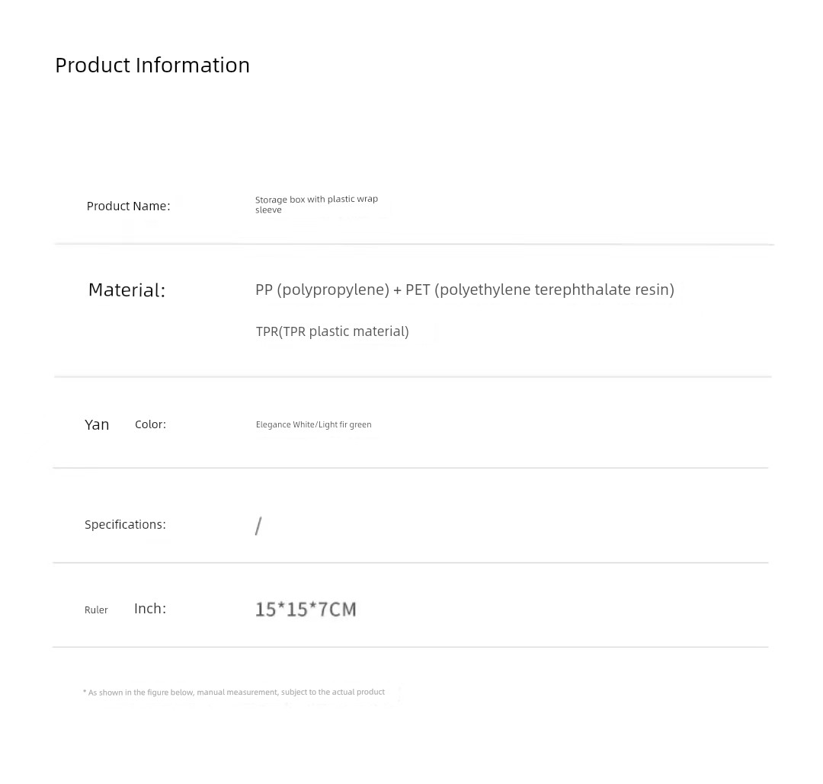Click the manual measurement footnote

234,692
